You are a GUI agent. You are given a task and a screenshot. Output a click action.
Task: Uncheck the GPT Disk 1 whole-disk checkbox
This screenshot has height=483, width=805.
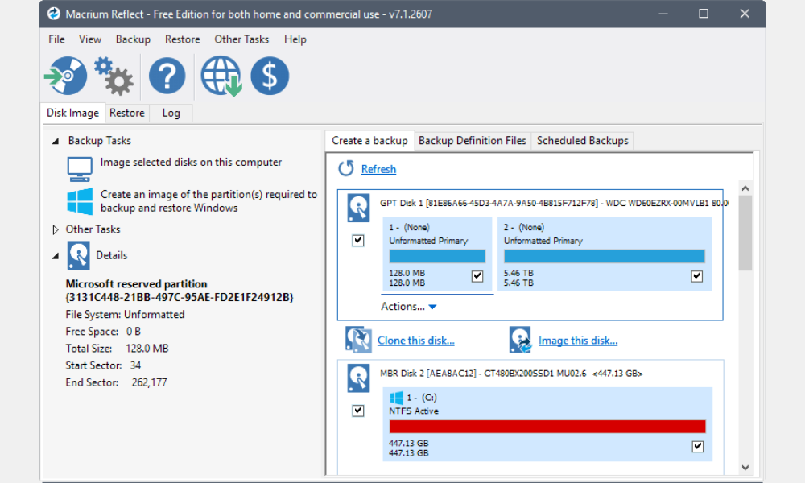coord(358,240)
